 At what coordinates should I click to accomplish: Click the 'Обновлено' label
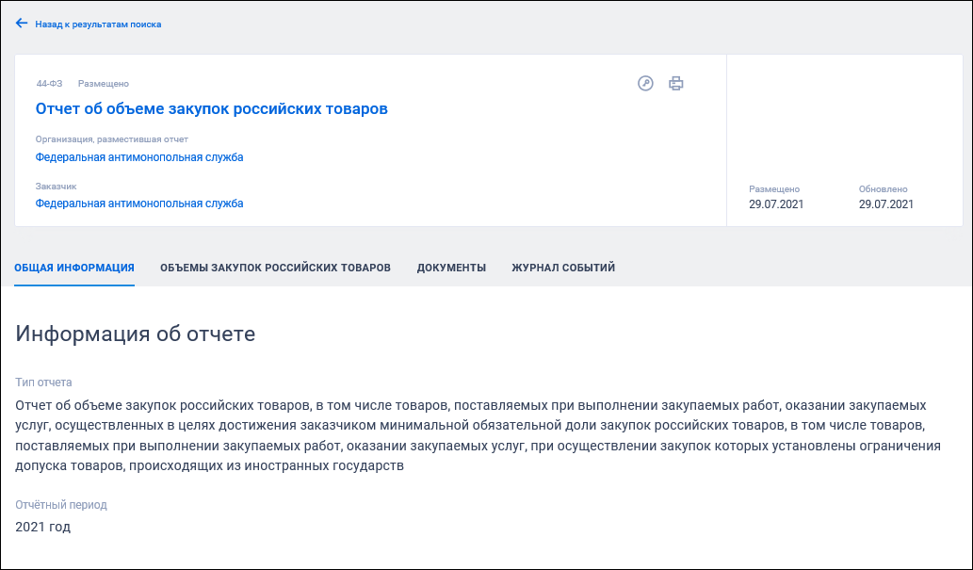click(x=883, y=188)
